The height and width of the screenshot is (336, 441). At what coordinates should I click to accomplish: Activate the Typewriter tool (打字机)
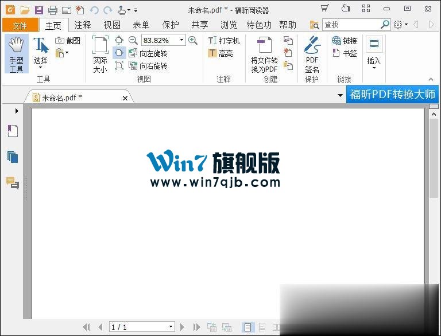click(224, 41)
